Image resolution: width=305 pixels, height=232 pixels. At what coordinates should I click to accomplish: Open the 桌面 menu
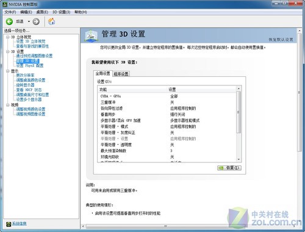42,12
